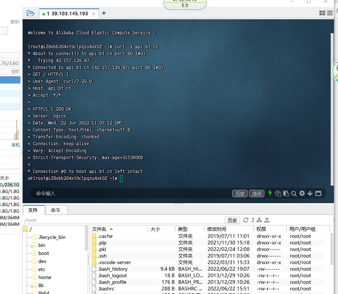Click the 9.4 KB size cell
Image resolution: width=338 pixels, height=294 pixels.
click(x=167, y=269)
